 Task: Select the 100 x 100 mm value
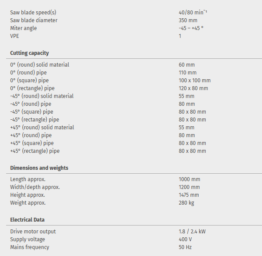click(194, 81)
